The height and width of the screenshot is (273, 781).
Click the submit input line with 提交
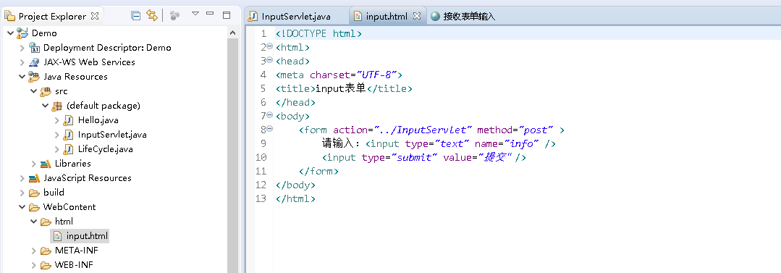[x=424, y=157]
